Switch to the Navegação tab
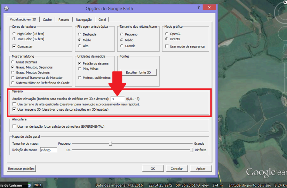 pyautogui.click(x=83, y=19)
